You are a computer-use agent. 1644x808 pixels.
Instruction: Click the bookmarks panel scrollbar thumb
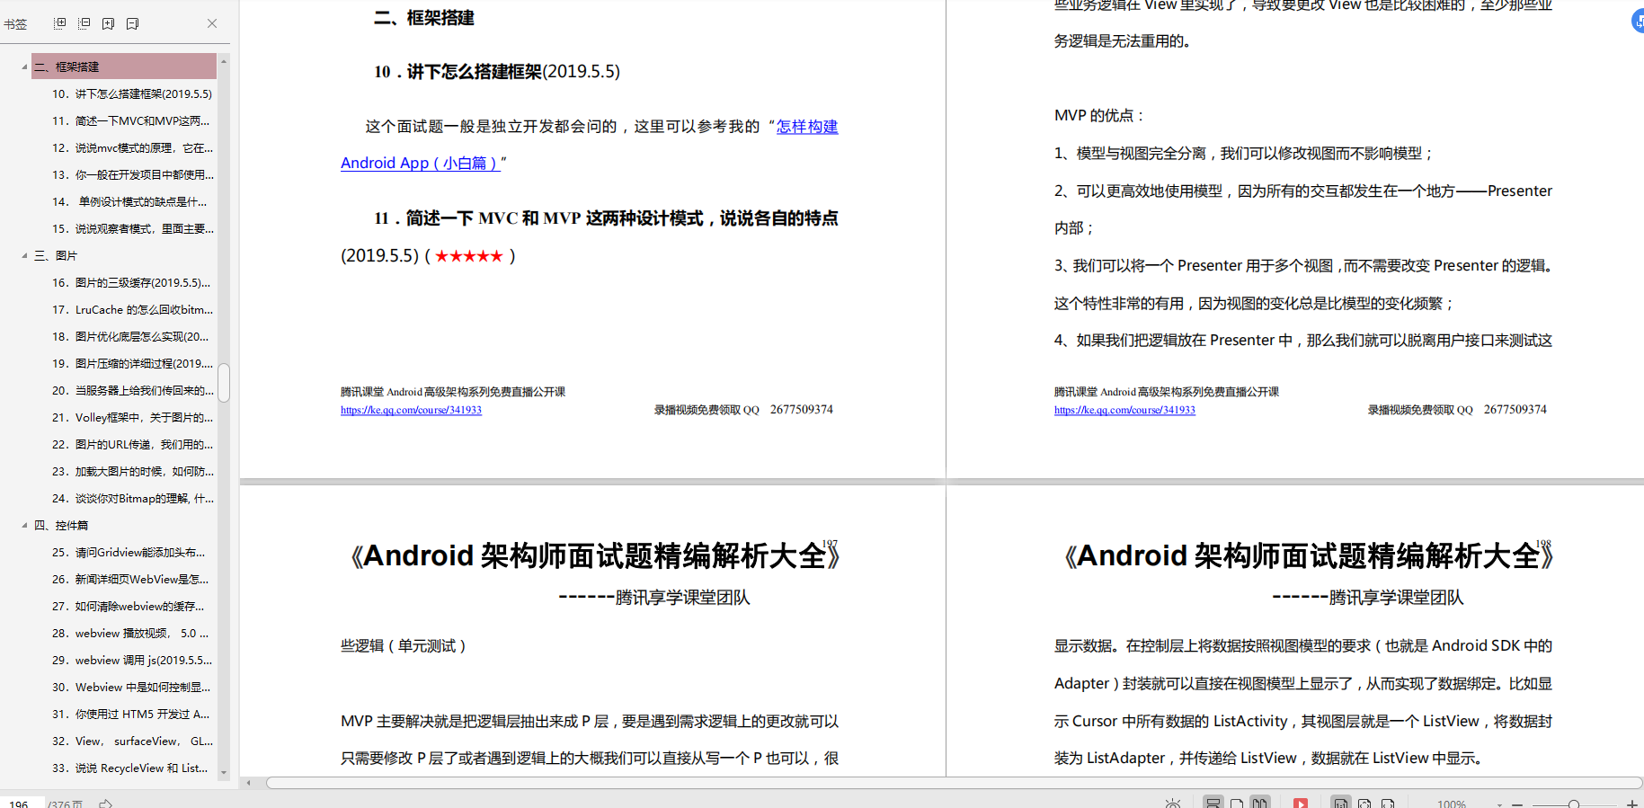[224, 382]
